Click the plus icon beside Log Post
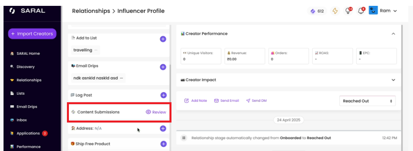 click(x=163, y=95)
